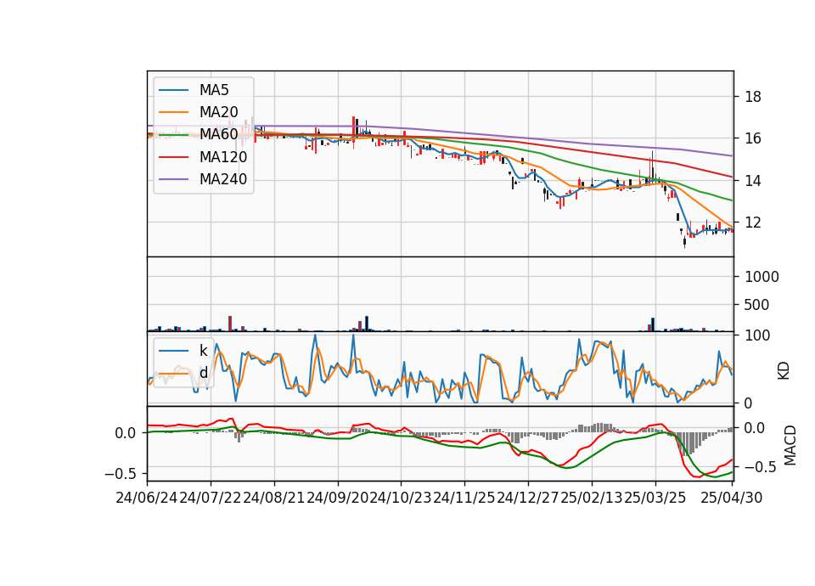Click the 25/03/25 date axis label
The image size is (815, 586).
(x=655, y=498)
